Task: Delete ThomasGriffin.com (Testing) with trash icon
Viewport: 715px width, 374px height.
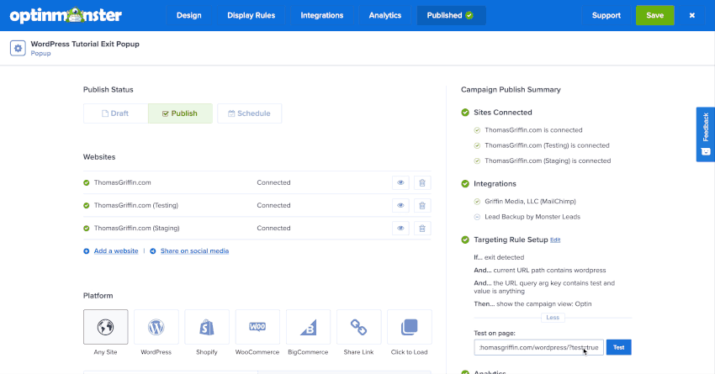Action: [x=422, y=205]
